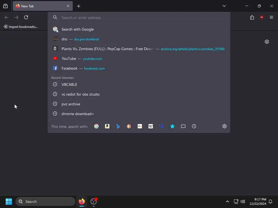Choose the blue magnifier search engine

[x=161, y=126]
